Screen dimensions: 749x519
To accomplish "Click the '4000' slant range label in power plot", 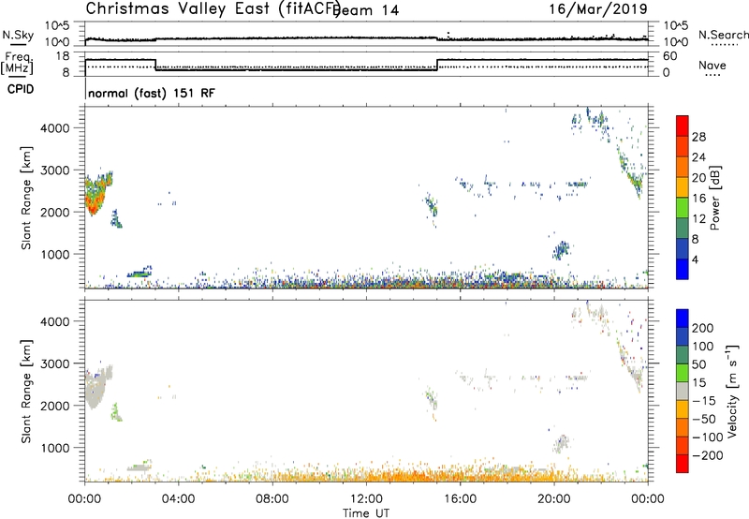I will tap(54, 128).
